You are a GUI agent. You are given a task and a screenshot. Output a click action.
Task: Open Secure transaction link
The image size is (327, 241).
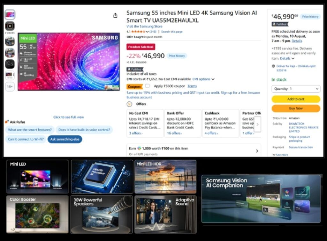coord(301,147)
